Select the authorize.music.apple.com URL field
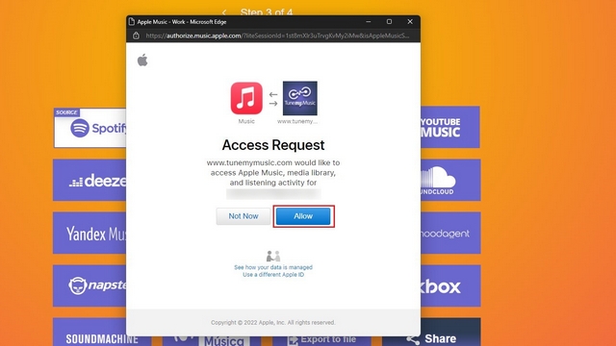Screen dimensions: 616x346 click(x=277, y=36)
